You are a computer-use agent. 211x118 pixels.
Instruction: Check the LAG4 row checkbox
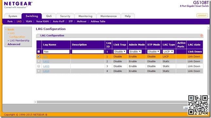(39, 71)
